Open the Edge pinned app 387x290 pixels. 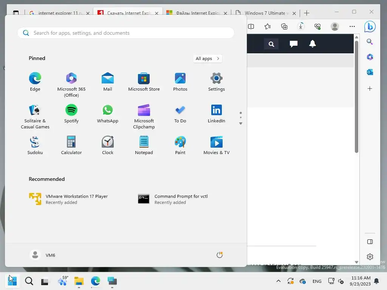coord(35,82)
